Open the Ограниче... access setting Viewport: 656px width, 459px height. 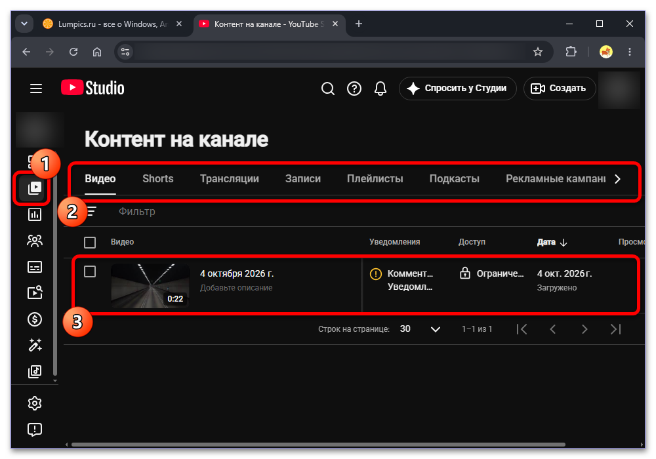[500, 274]
